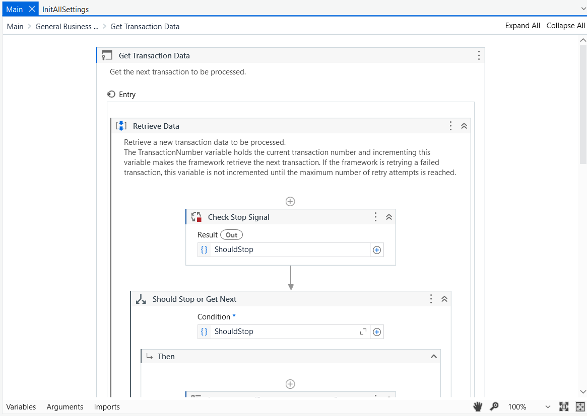Click plus icon beside Result ShouldStop field

[x=376, y=249]
